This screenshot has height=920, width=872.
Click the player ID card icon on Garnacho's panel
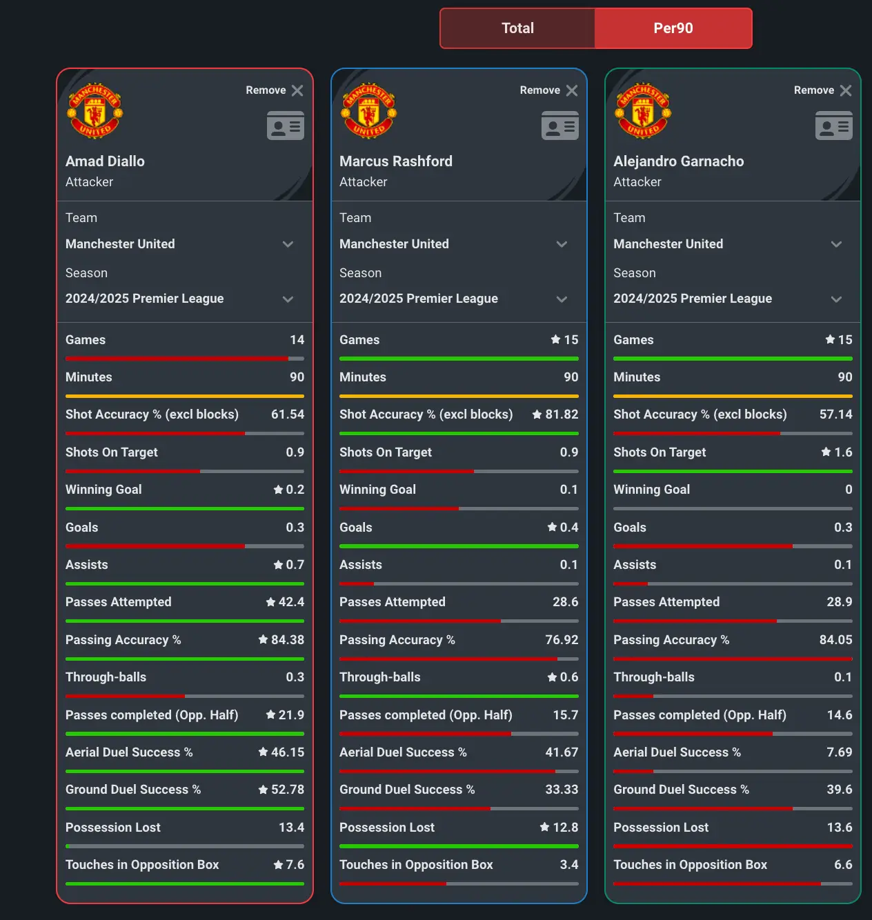click(833, 126)
